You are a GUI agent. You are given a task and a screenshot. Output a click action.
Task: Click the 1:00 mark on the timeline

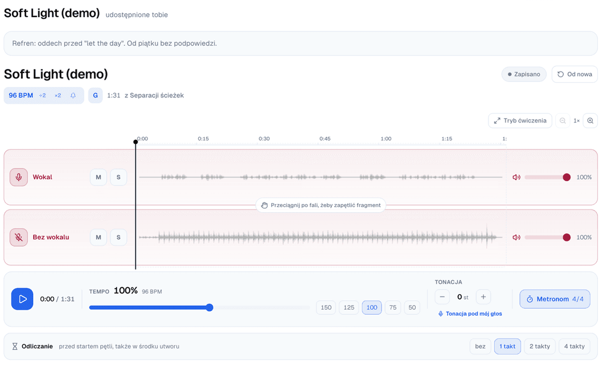tap(386, 139)
